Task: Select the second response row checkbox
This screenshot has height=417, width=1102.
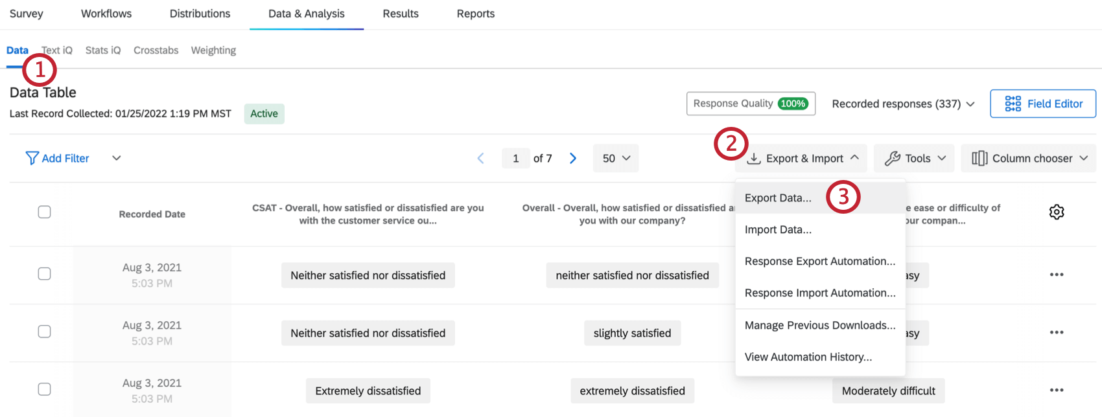Action: click(x=44, y=332)
